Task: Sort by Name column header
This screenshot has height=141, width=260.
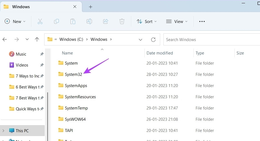Action: point(67,53)
